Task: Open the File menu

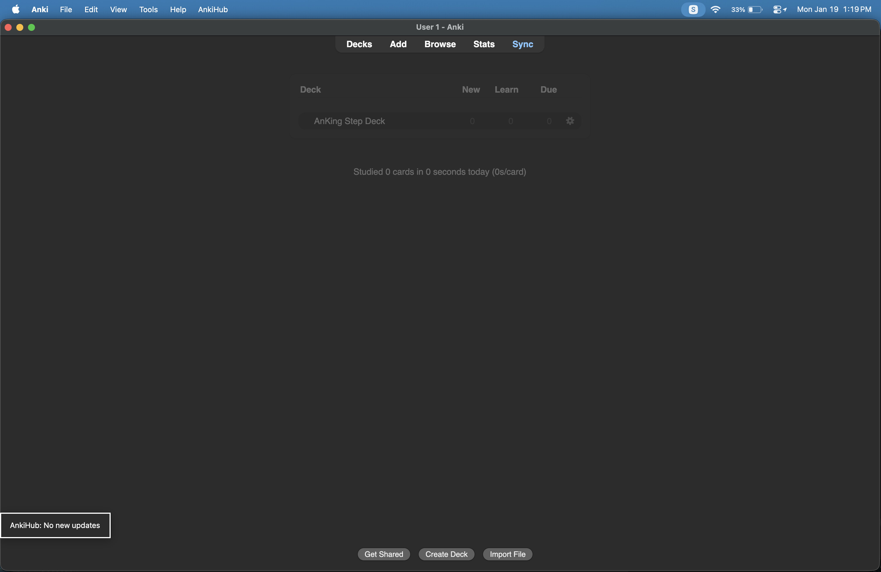Action: point(66,9)
